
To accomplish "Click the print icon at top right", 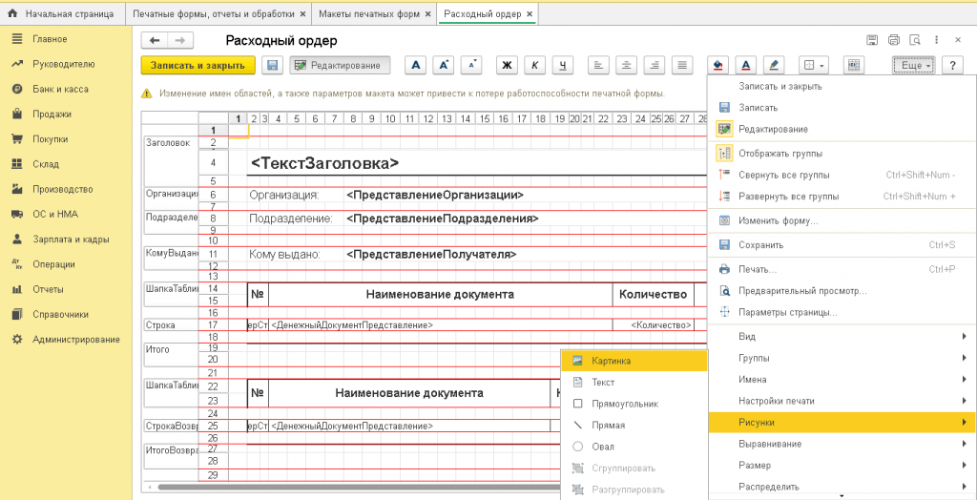I will [x=894, y=40].
